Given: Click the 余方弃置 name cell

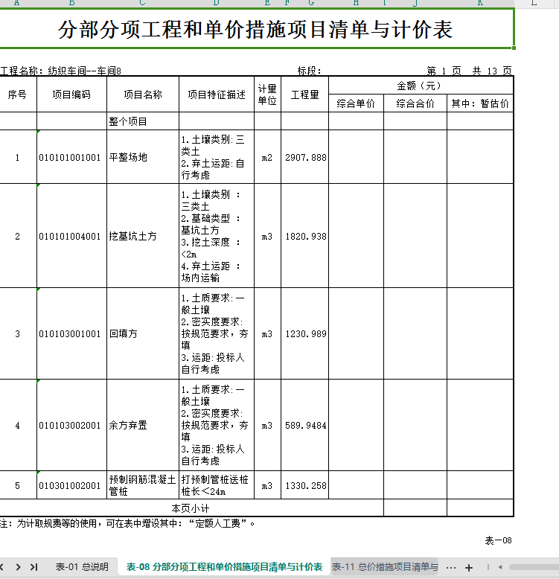Looking at the screenshot, I should [143, 426].
